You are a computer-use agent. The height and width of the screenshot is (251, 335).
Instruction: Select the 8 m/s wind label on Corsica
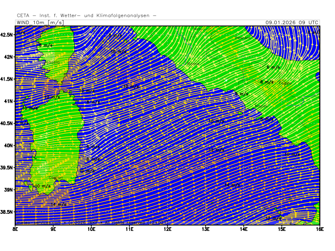point(46,45)
